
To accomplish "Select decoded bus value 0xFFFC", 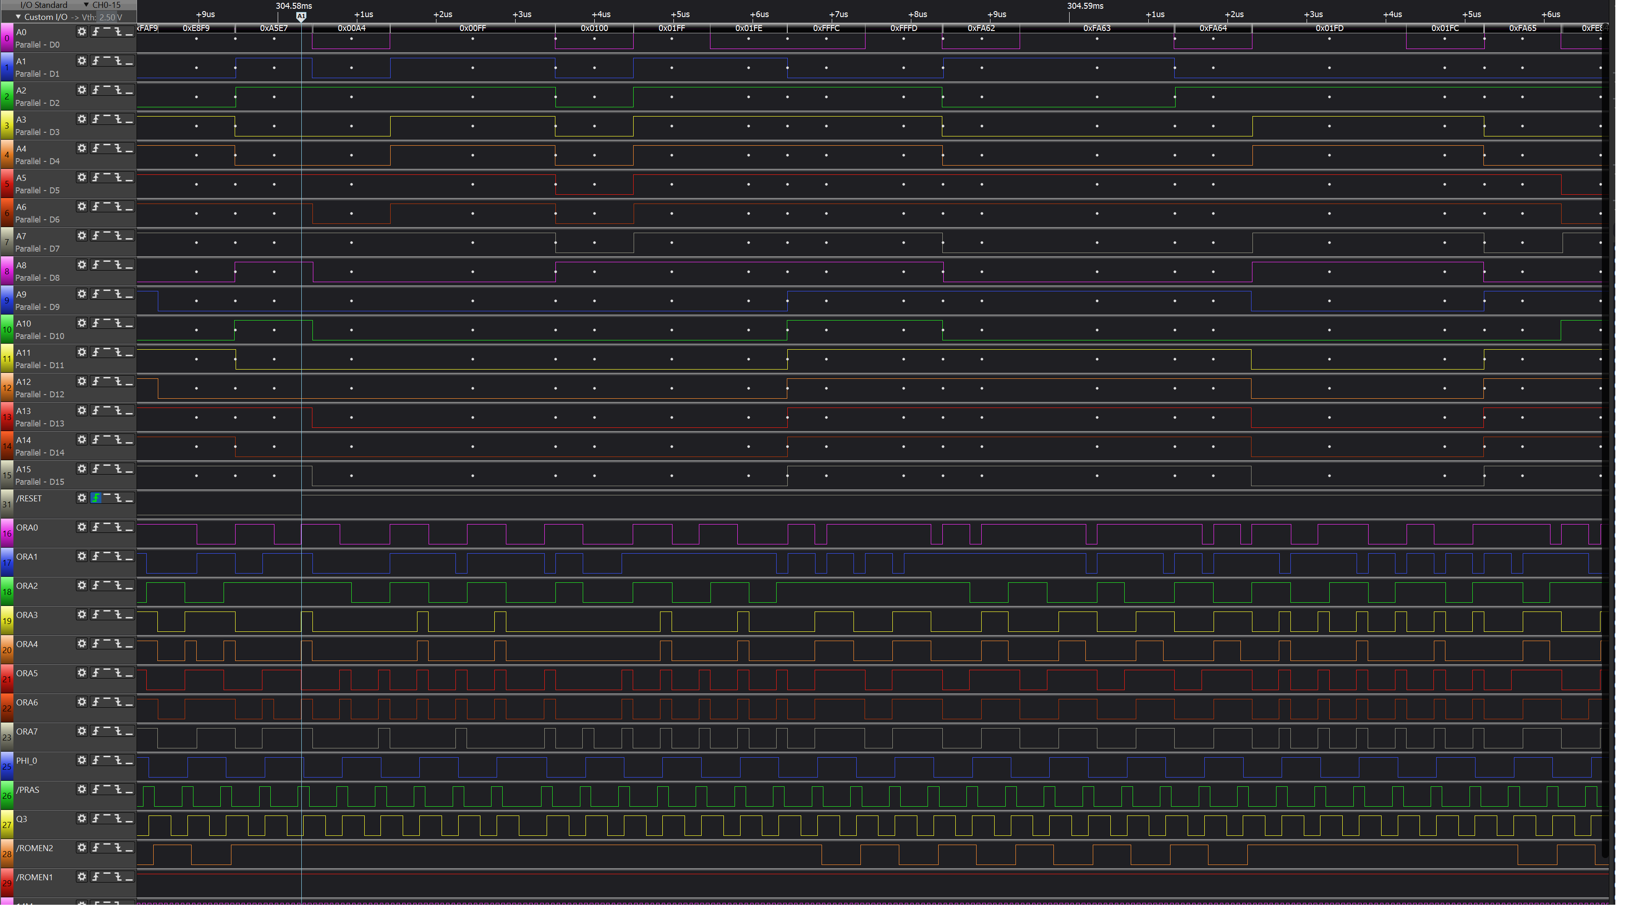I will (827, 28).
